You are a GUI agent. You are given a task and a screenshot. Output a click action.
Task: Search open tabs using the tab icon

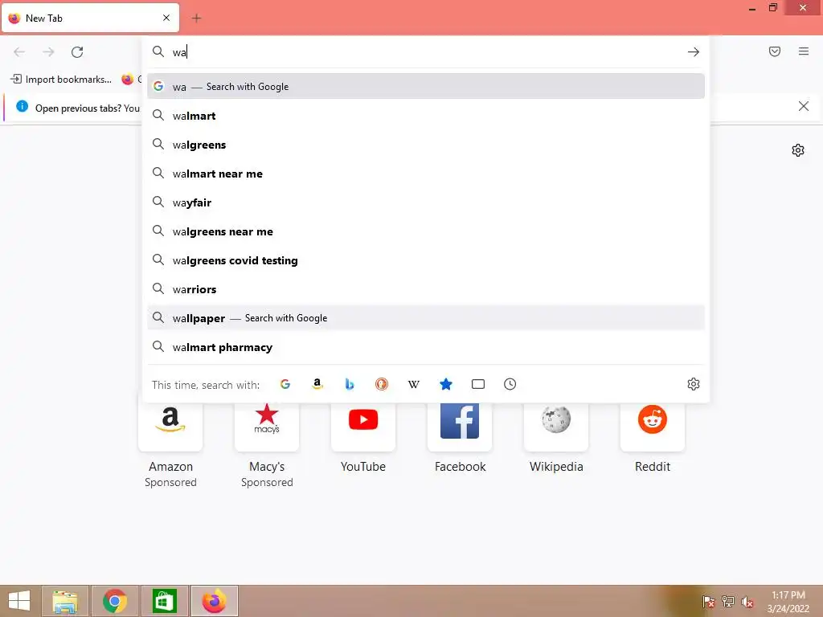coord(478,384)
